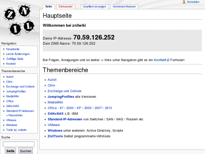
Task: Click the ZNIL wiki logo
Action: (19, 20)
